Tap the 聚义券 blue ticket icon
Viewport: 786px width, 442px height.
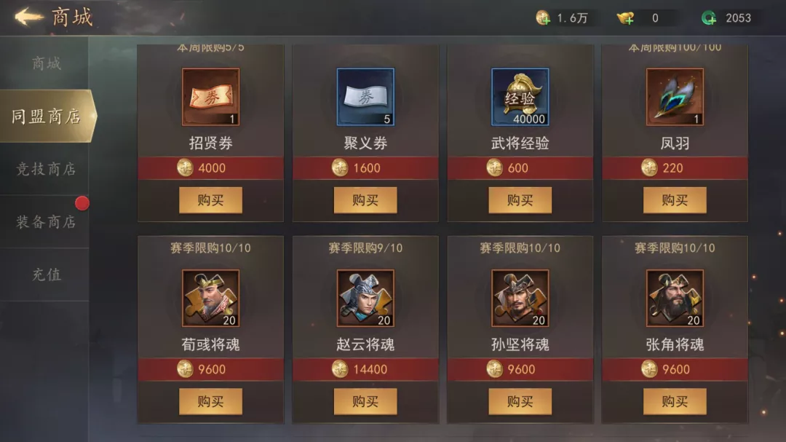365,97
